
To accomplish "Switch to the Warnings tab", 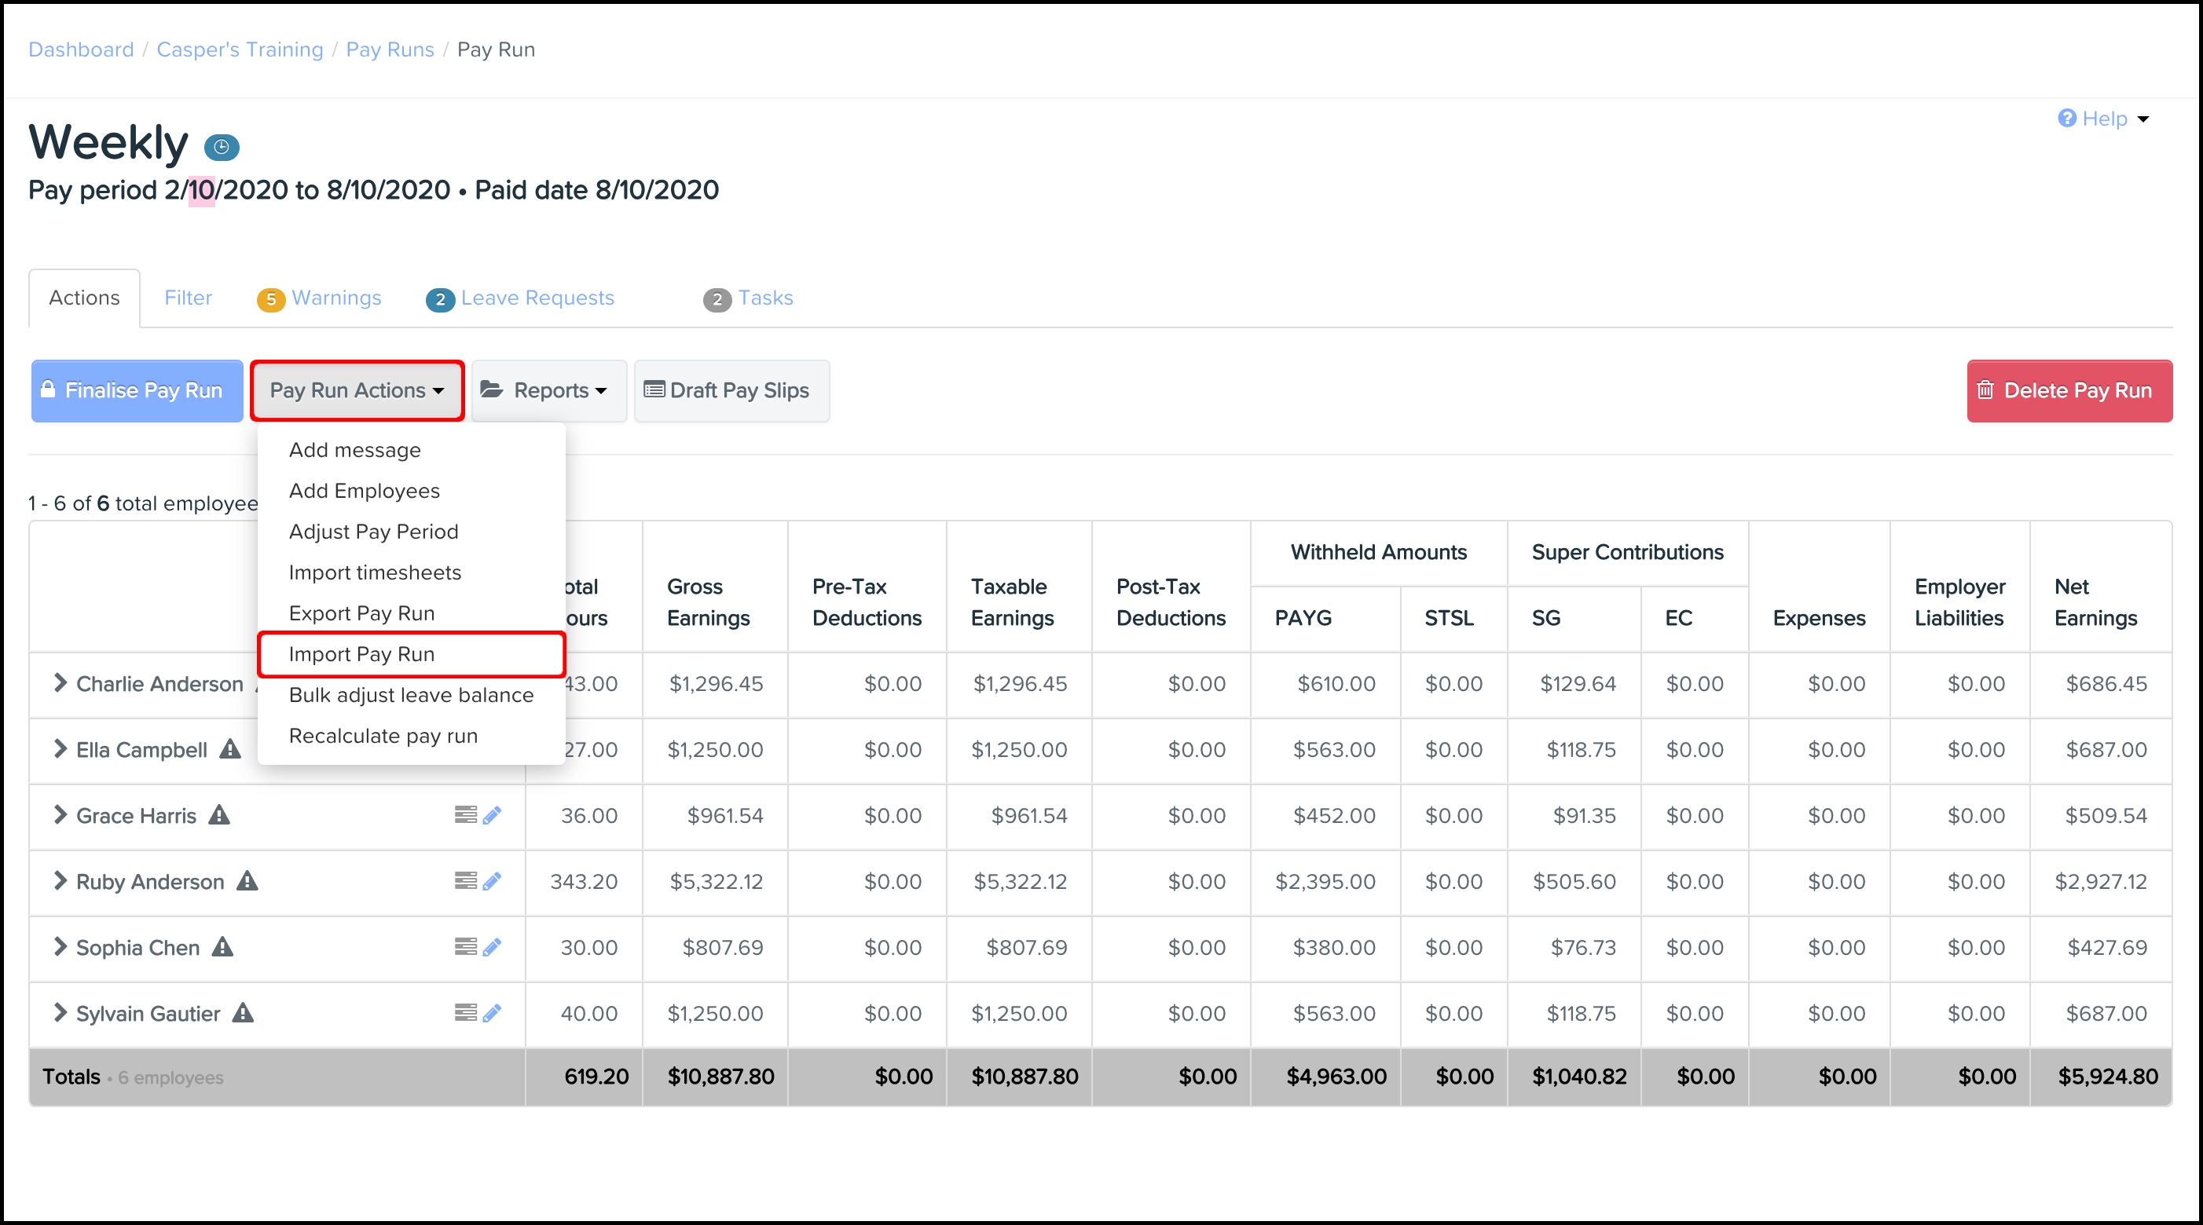I will tap(335, 298).
